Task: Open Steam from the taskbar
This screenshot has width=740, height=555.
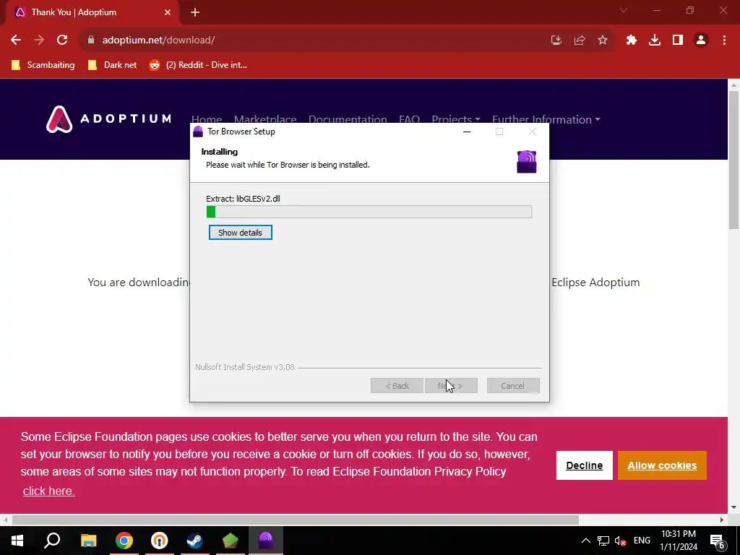Action: tap(195, 541)
